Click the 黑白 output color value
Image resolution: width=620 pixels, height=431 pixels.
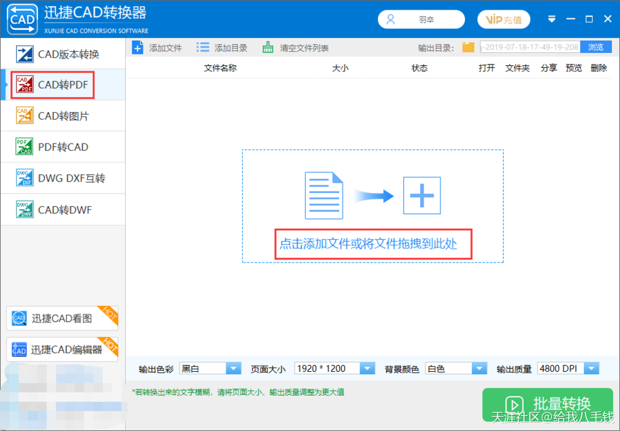point(190,368)
